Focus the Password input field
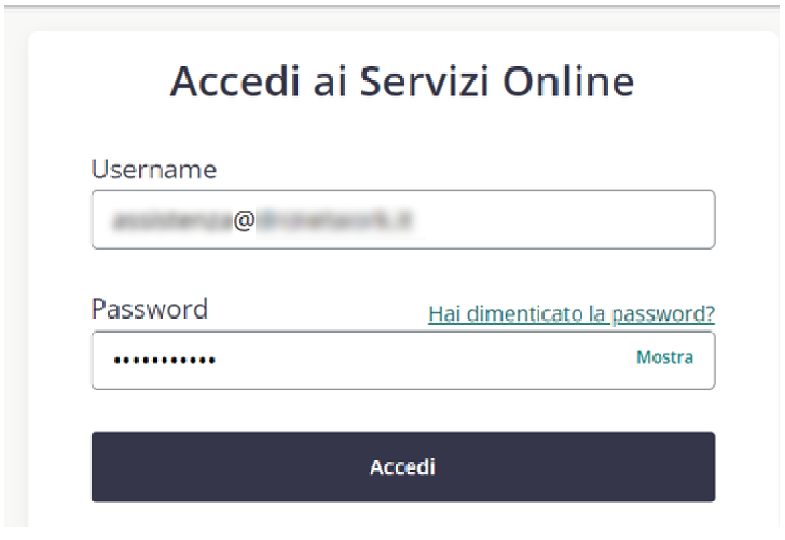The image size is (785, 540). pos(403,360)
